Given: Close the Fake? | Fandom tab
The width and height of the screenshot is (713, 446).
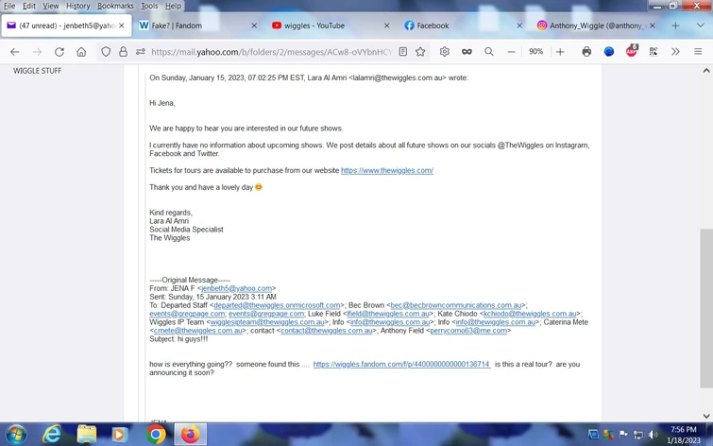Looking at the screenshot, I should point(254,26).
